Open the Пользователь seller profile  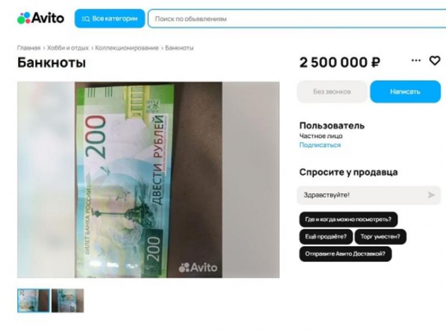pos(332,126)
